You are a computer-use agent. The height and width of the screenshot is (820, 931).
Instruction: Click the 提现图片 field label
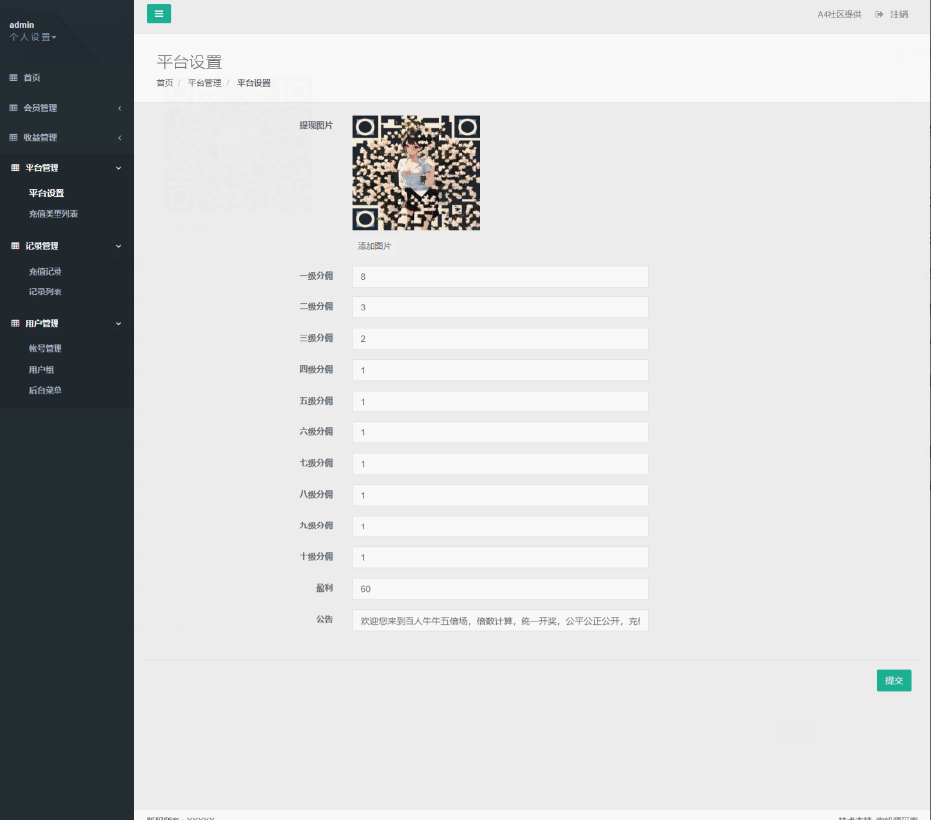pyautogui.click(x=316, y=125)
